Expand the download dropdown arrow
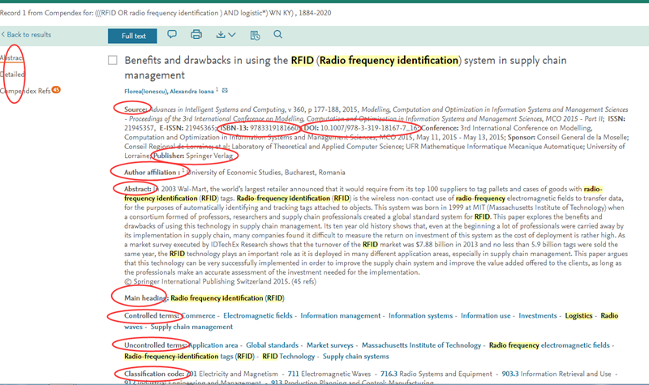The image size is (649, 385). pyautogui.click(x=232, y=35)
